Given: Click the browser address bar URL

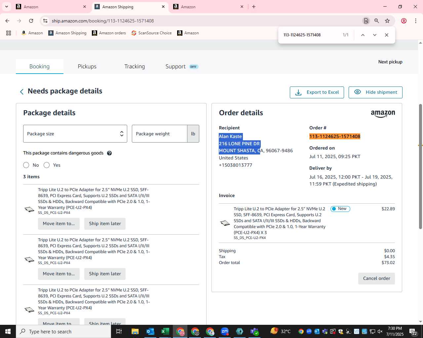Looking at the screenshot, I should click(103, 21).
